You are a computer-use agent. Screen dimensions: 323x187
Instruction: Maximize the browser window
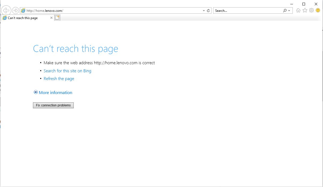pyautogui.click(x=304, y=4)
